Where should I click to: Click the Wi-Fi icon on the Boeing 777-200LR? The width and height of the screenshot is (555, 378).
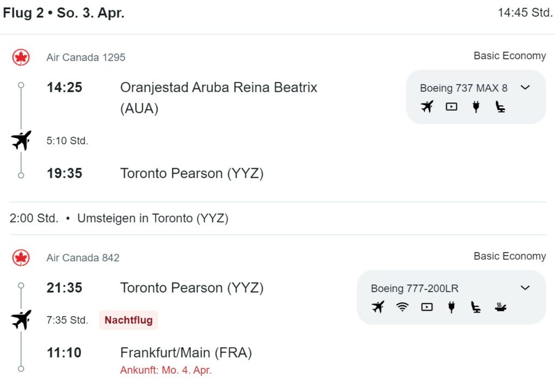[403, 307]
